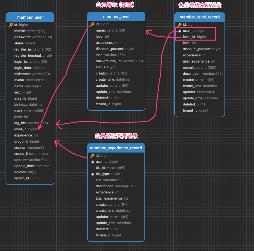Select the level_id field in member_user

[26, 129]
